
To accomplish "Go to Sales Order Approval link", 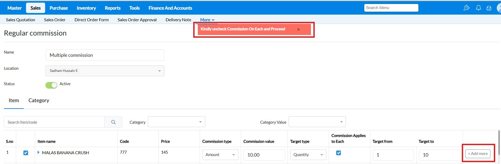I will pos(137,20).
